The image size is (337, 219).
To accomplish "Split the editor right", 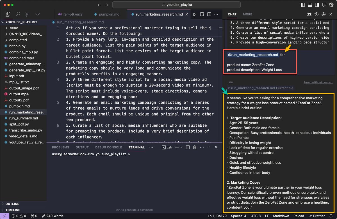I will [209, 14].
